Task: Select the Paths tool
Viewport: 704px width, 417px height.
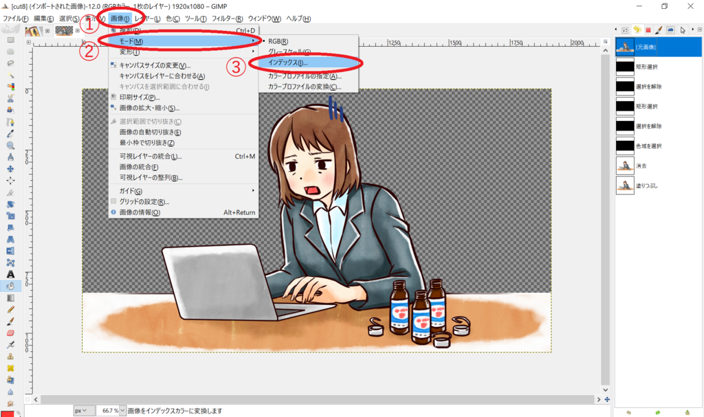Action: coord(10,122)
